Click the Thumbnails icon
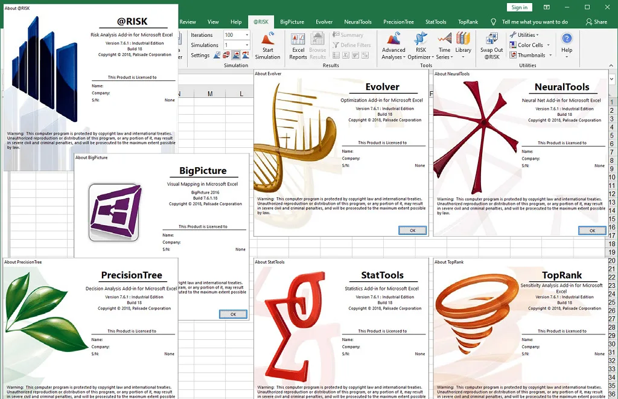The image size is (618, 399). point(513,55)
